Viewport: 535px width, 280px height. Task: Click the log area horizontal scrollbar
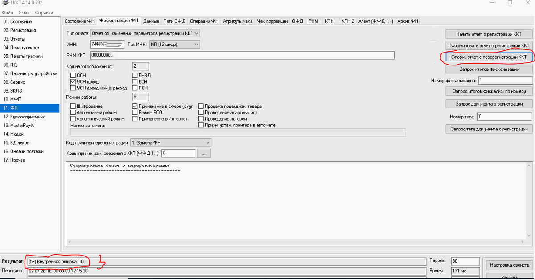pyautogui.click(x=297, y=243)
